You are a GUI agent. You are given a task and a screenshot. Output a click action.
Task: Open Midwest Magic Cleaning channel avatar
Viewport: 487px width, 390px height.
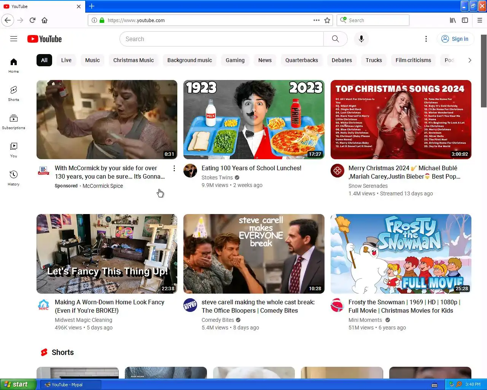[x=43, y=305]
